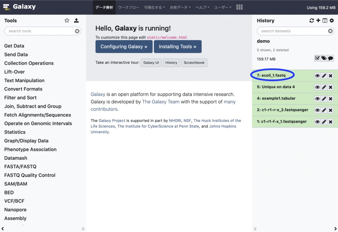Expand the SAM/BAM tool section
The width and height of the screenshot is (338, 232).
(x=16, y=184)
